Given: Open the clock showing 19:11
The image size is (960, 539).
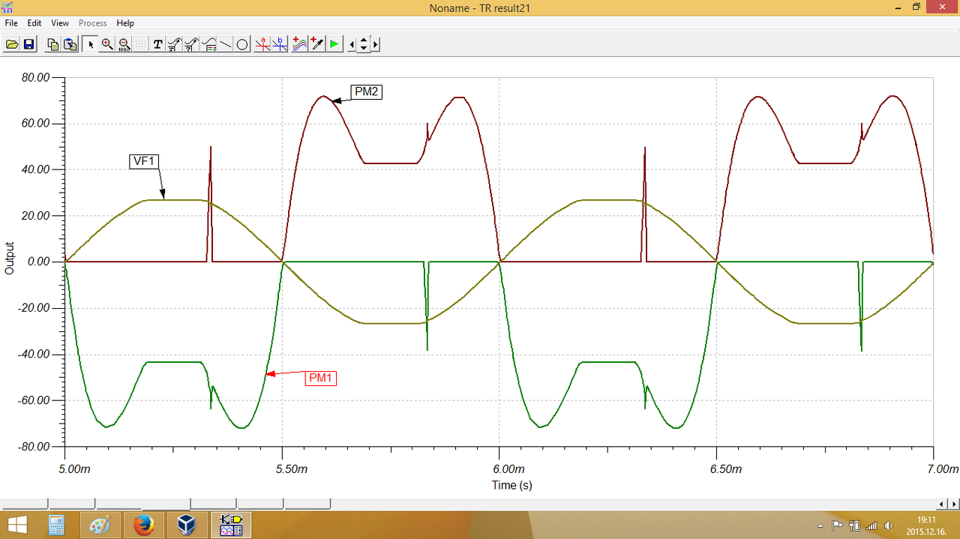Looking at the screenshot, I should (x=927, y=526).
